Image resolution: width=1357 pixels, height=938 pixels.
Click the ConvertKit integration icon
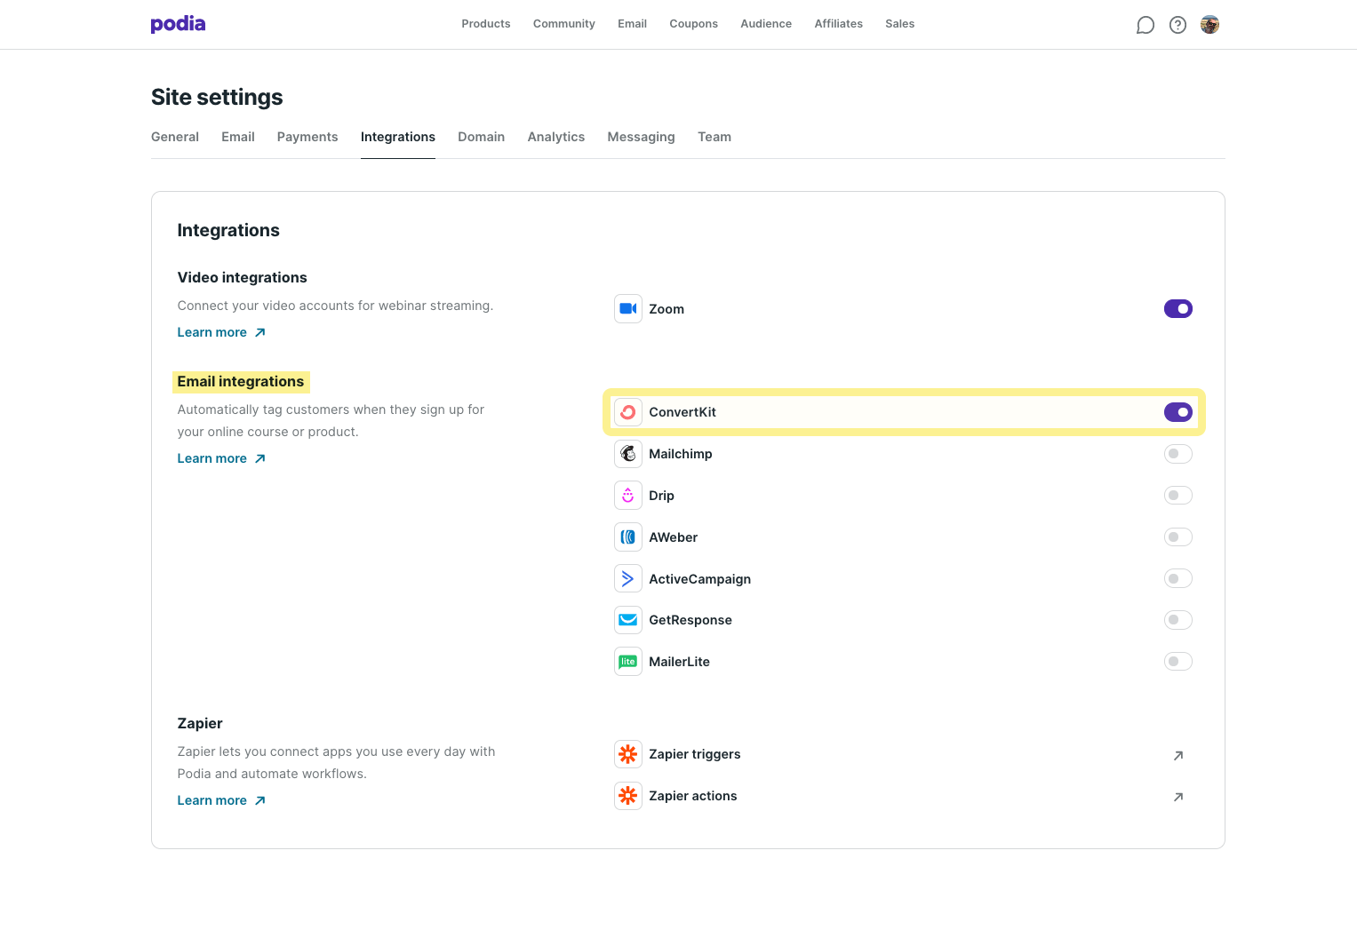(628, 411)
